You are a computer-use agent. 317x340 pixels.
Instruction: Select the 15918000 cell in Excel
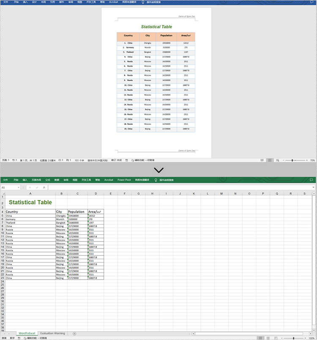(x=78, y=216)
